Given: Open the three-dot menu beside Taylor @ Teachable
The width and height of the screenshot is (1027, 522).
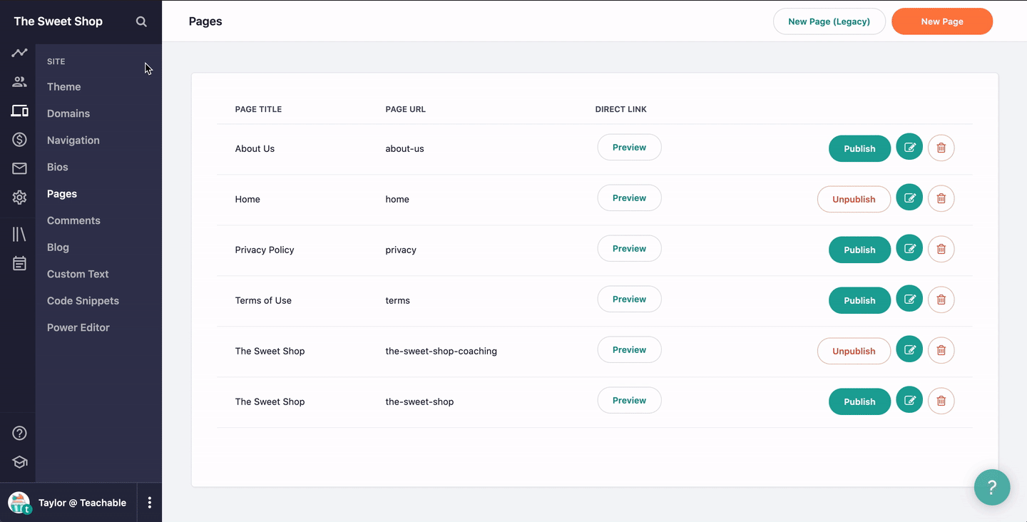Looking at the screenshot, I should [x=149, y=503].
